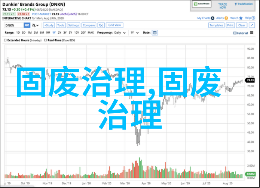Print the chart
The height and width of the screenshot is (188, 260).
pos(230,25)
